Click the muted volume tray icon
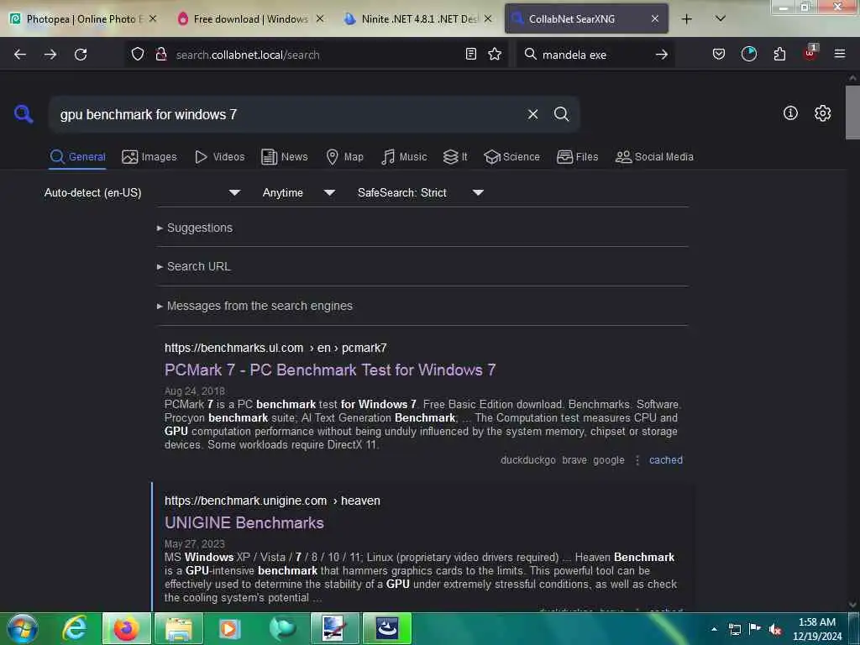 [775, 629]
